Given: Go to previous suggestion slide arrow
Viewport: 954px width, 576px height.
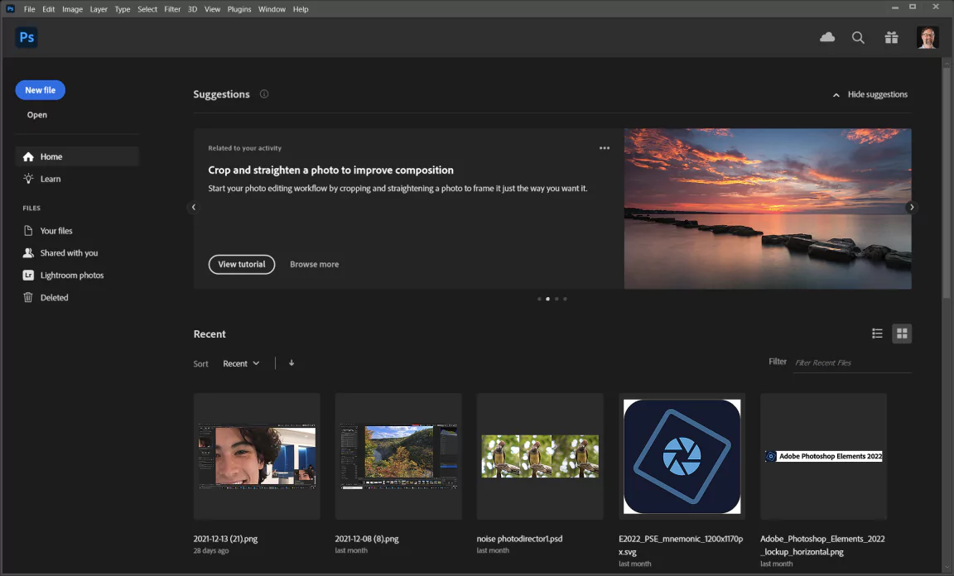Looking at the screenshot, I should click(x=194, y=208).
